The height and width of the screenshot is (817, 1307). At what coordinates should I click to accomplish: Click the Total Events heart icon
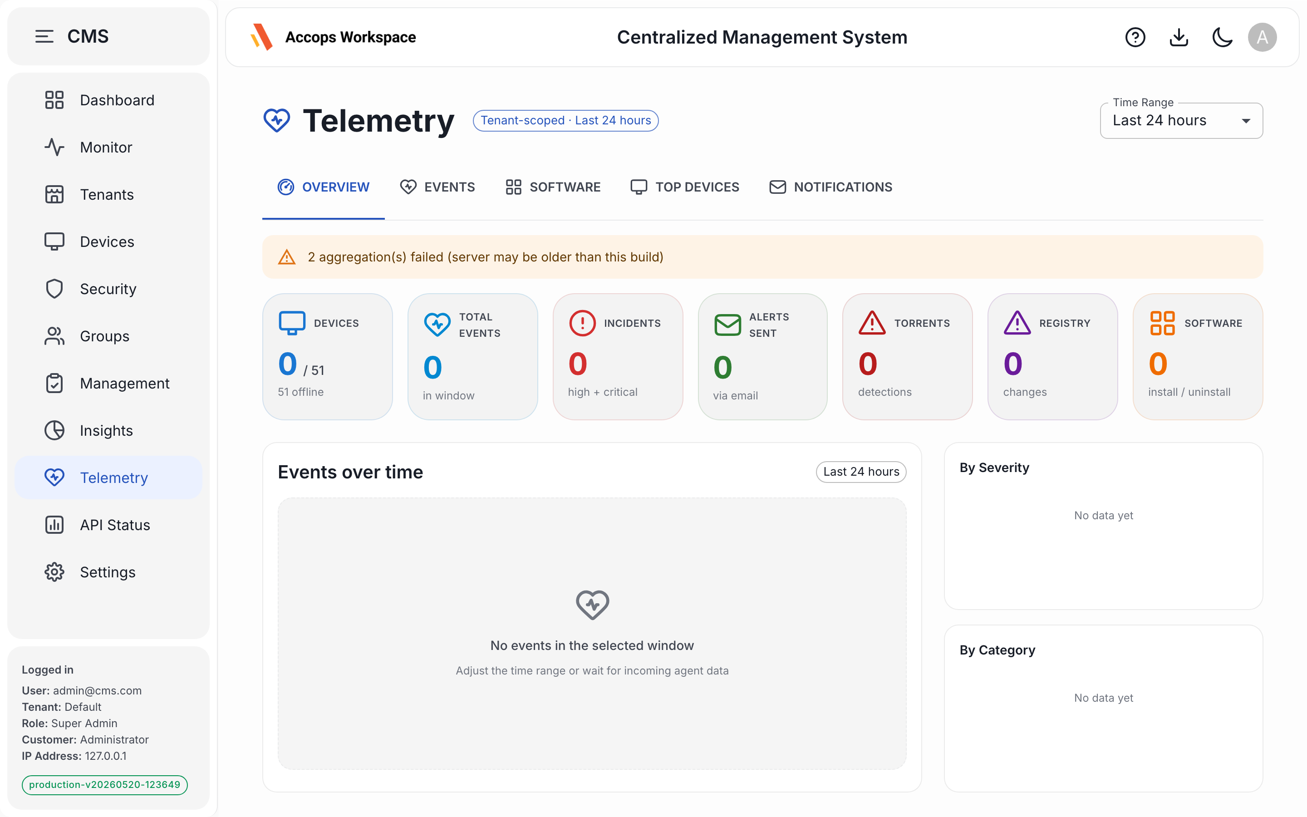(437, 325)
